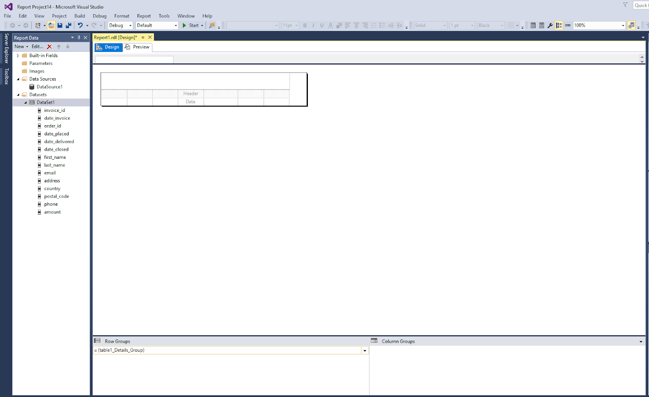The image size is (649, 397).
Task: Click the Open File toolbar icon
Action: 51,26
